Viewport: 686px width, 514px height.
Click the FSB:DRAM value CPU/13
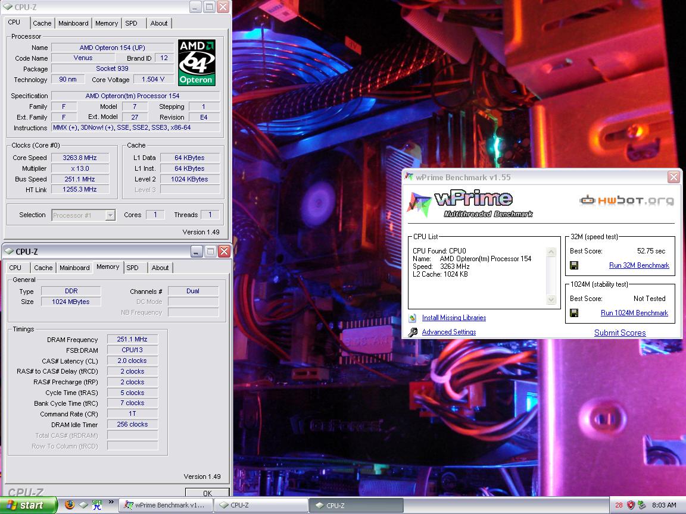point(132,350)
